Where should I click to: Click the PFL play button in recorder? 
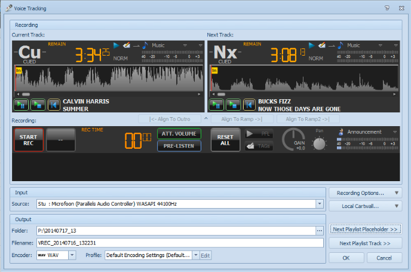pos(259,134)
